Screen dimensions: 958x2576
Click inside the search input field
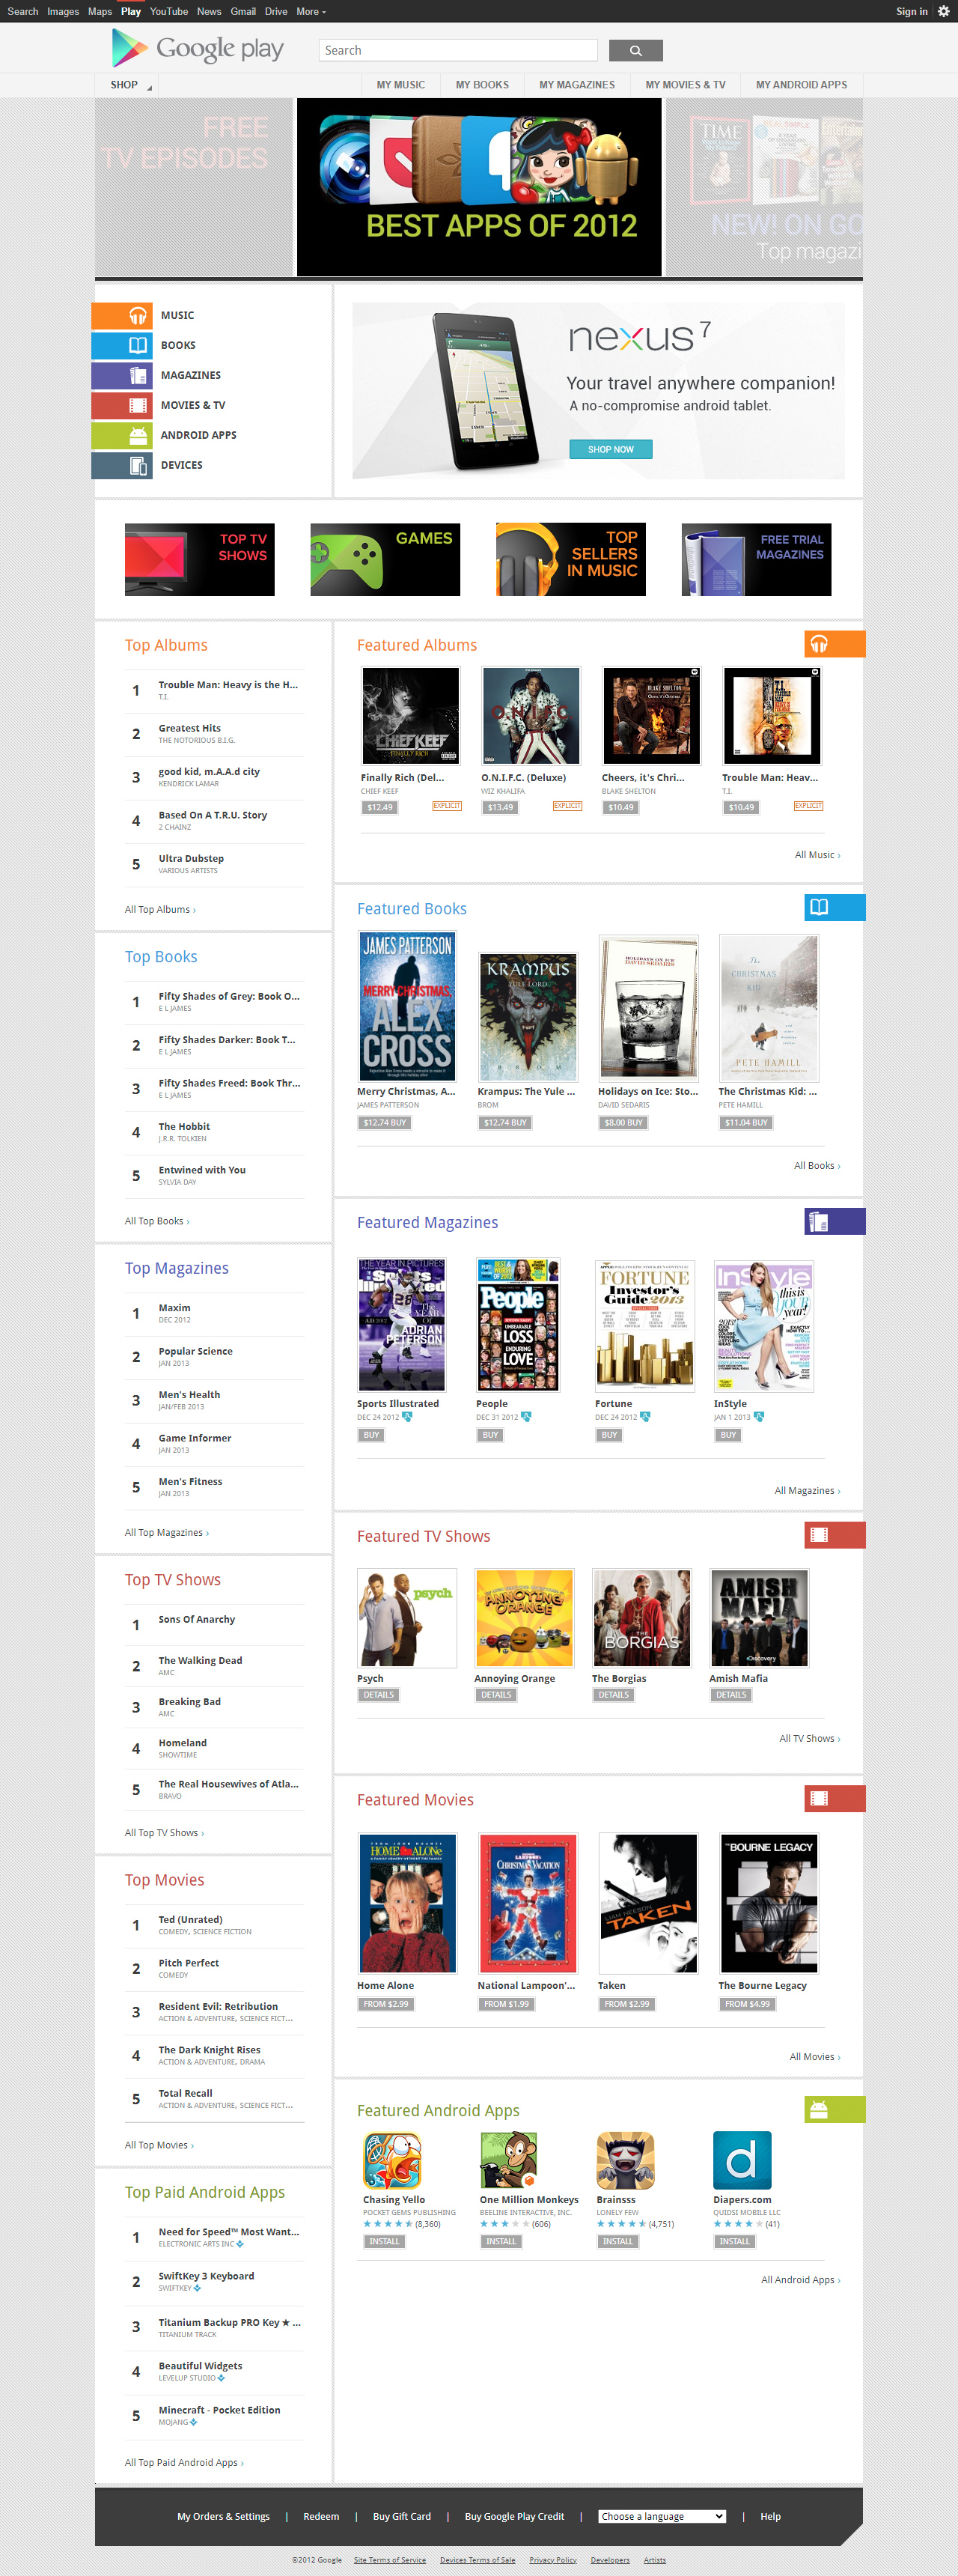pos(457,50)
